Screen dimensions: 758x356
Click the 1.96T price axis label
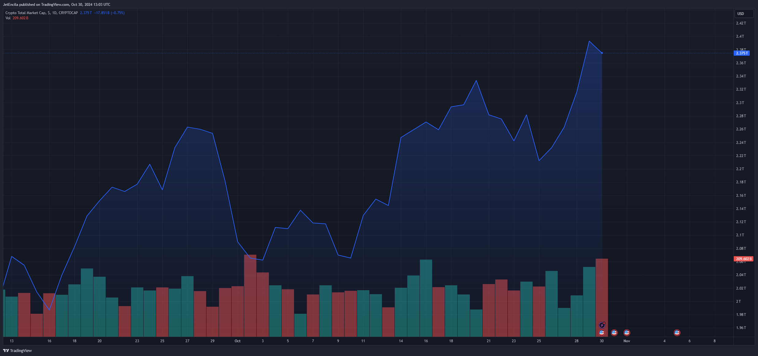pos(741,328)
